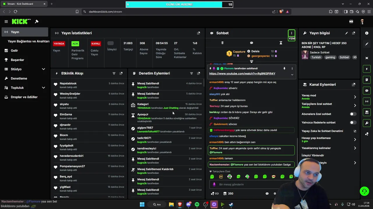Click the Sohbet stream tag
The width and height of the screenshot is (373, 209).
(344, 57)
